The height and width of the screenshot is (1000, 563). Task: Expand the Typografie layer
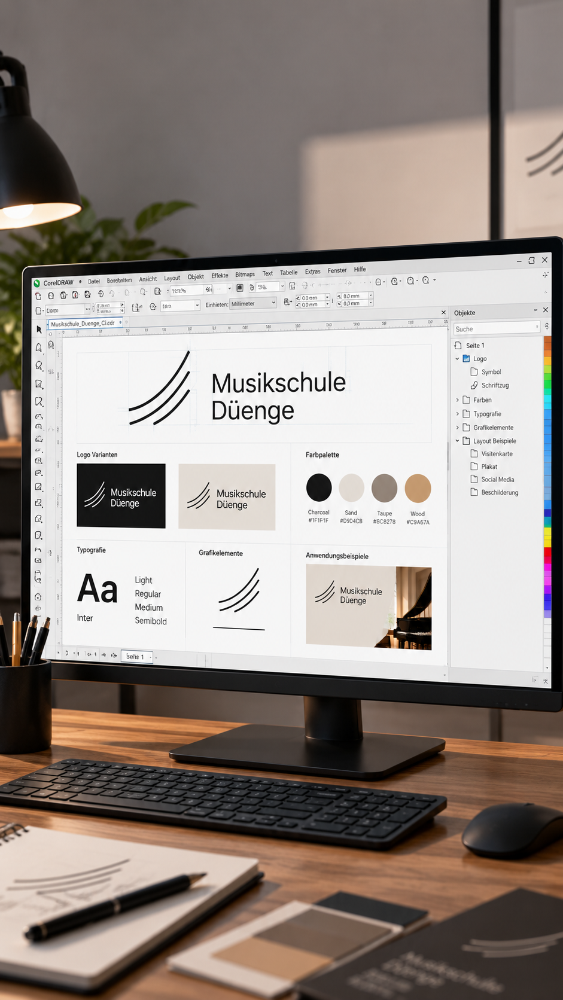tap(458, 413)
